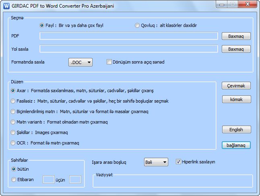
Task: Select the Axar layout radio button
Action: 13,91
